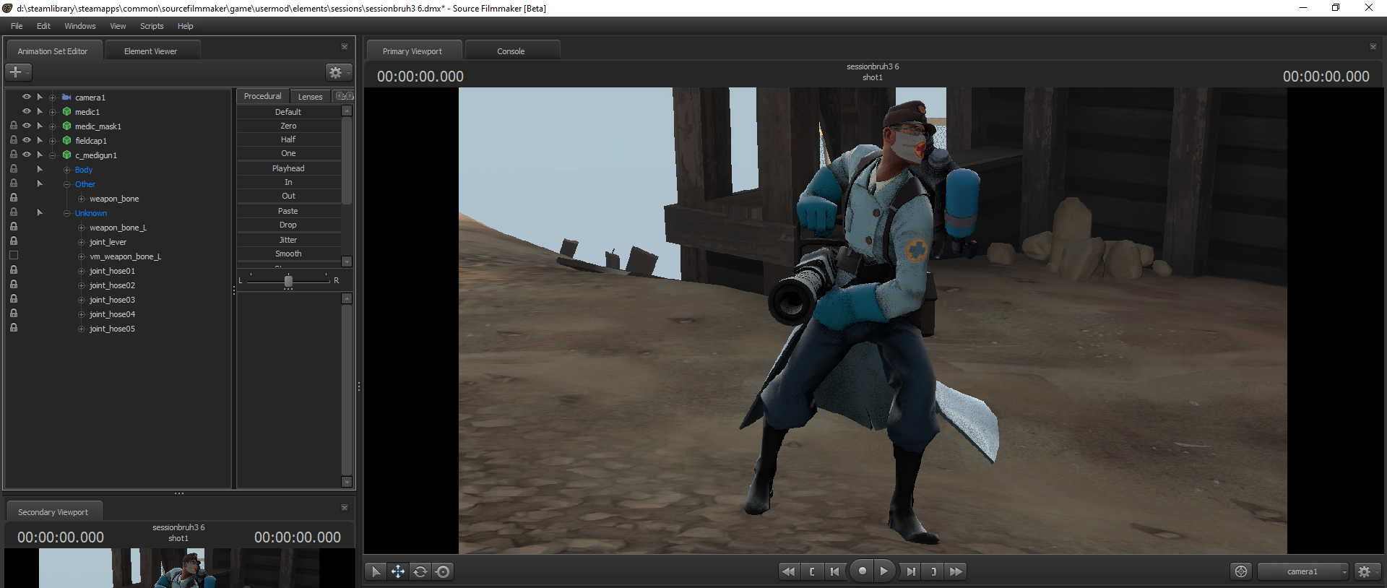The width and height of the screenshot is (1387, 588).
Task: Click the camera icon beside camera1
Action: click(66, 98)
